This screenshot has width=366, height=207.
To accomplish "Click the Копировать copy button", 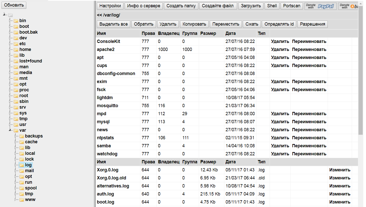I will 194,24.
